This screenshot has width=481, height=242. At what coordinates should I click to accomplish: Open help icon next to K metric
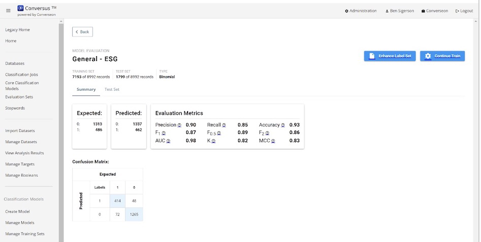tap(213, 141)
